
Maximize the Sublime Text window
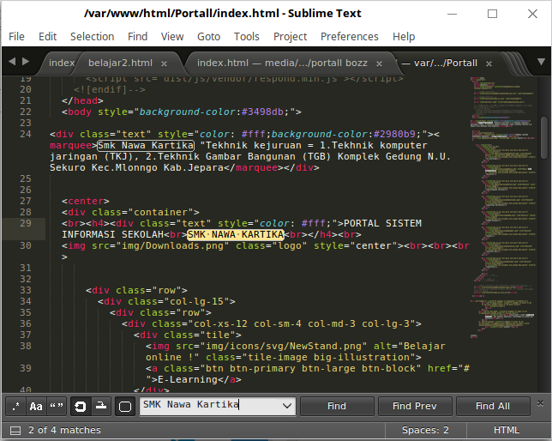pyautogui.click(x=492, y=14)
